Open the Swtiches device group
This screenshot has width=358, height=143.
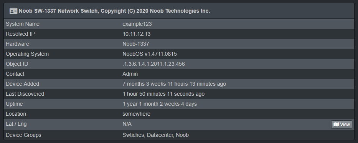[x=133, y=135]
